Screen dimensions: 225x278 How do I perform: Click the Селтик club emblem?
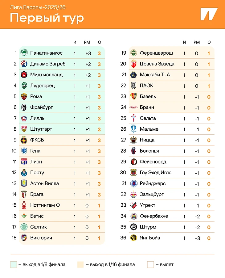pos(24,227)
